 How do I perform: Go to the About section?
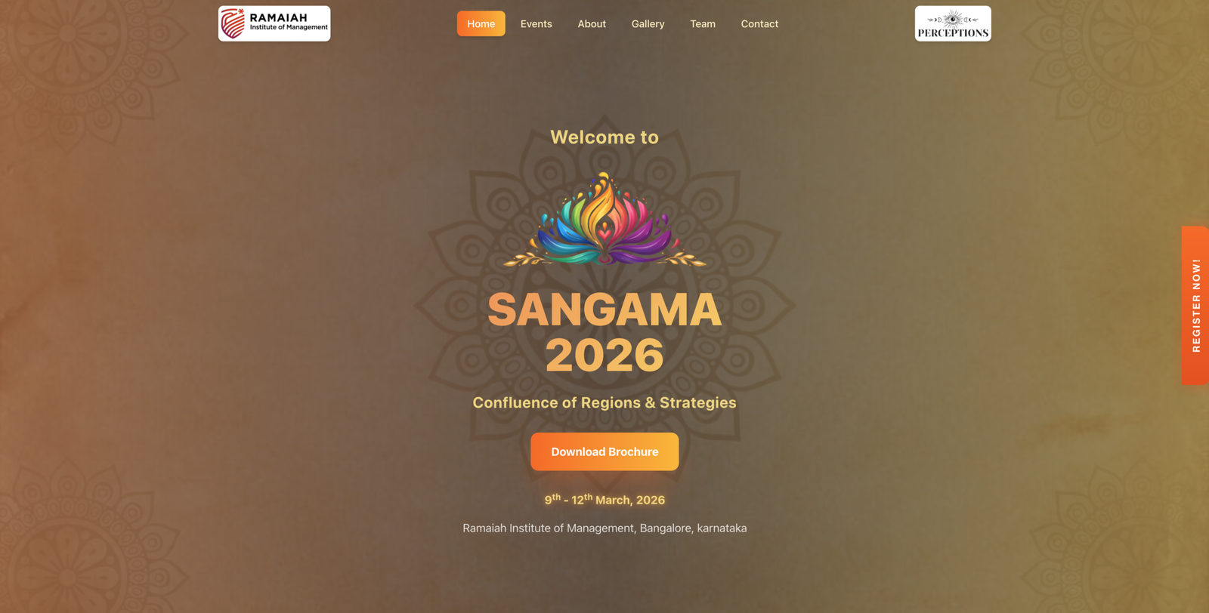tap(592, 23)
